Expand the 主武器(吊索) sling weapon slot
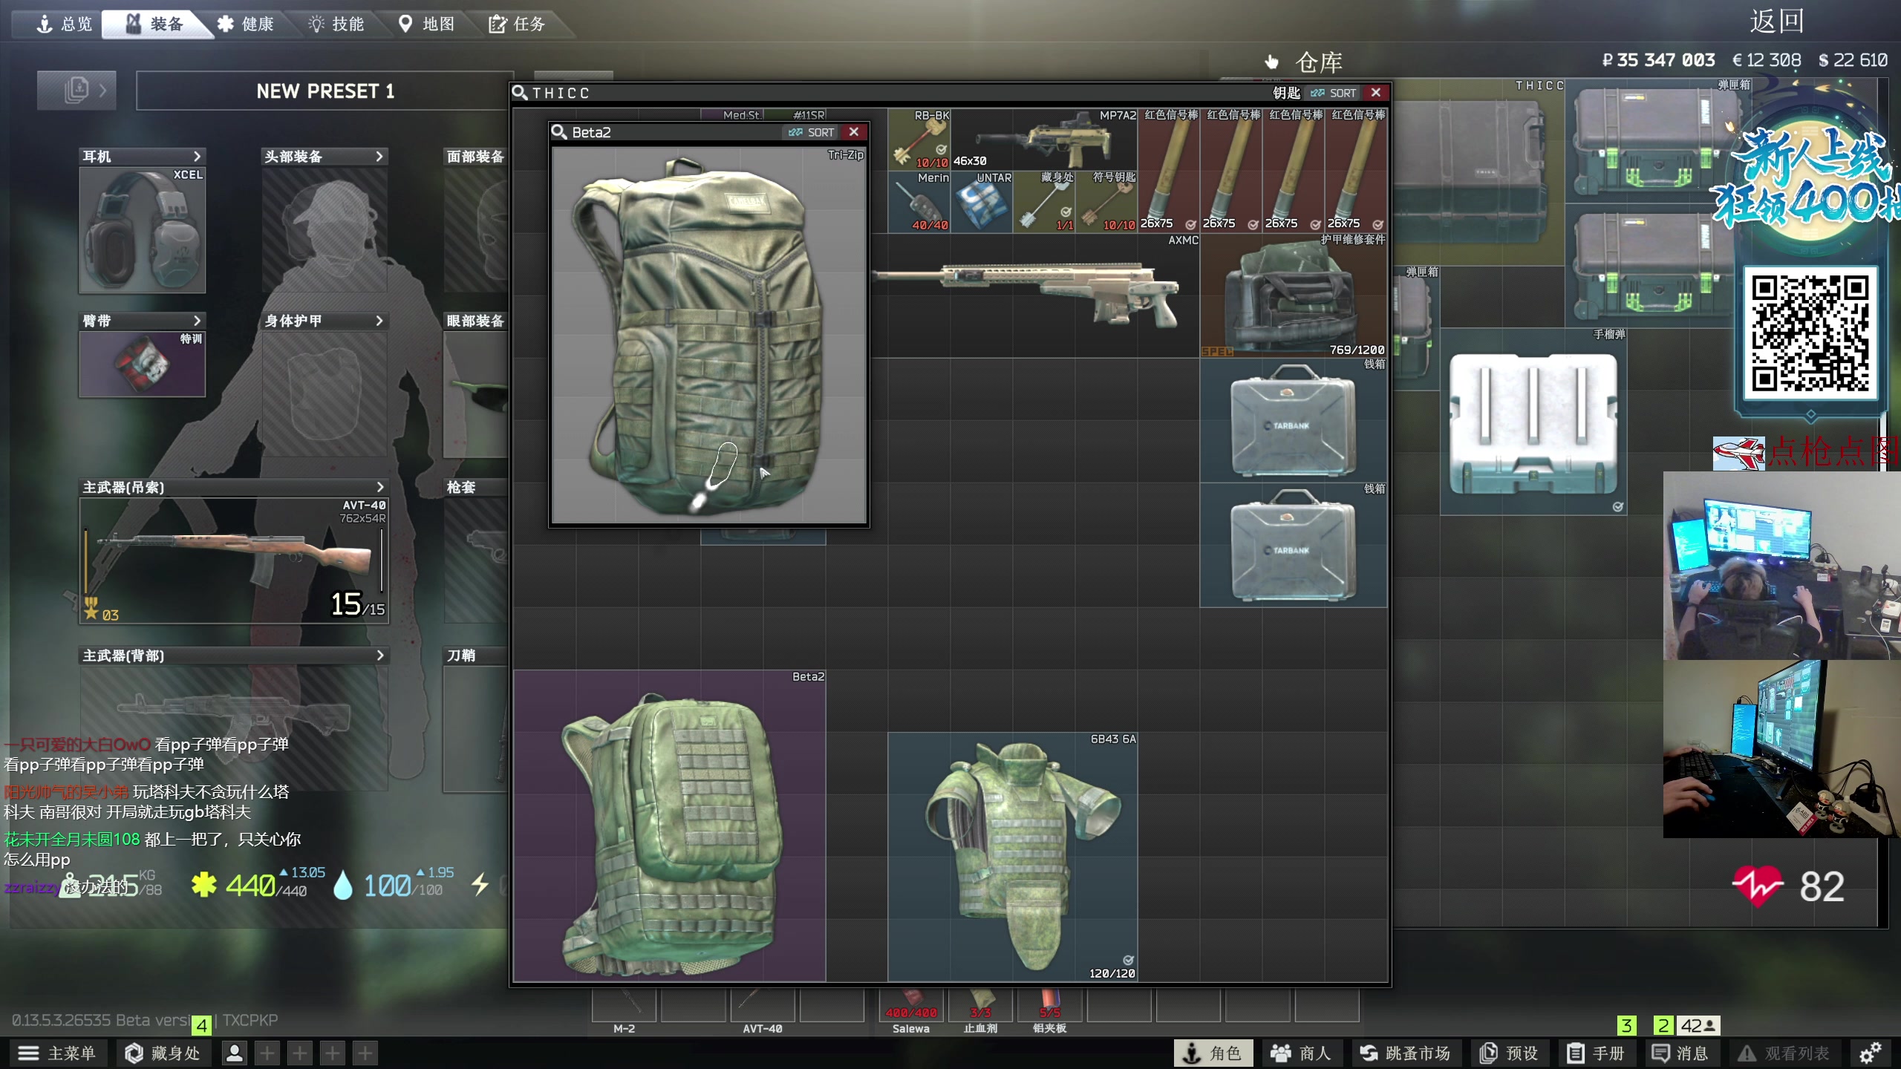1901x1069 pixels. click(x=380, y=487)
